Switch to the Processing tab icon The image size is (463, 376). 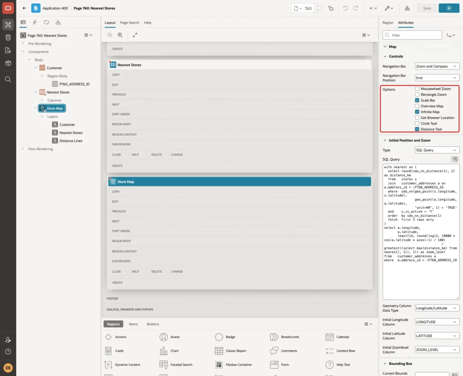(x=47, y=23)
